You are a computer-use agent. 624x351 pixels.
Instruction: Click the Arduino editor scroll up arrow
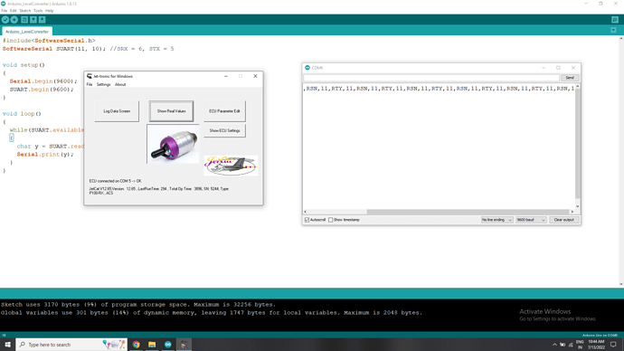click(621, 39)
